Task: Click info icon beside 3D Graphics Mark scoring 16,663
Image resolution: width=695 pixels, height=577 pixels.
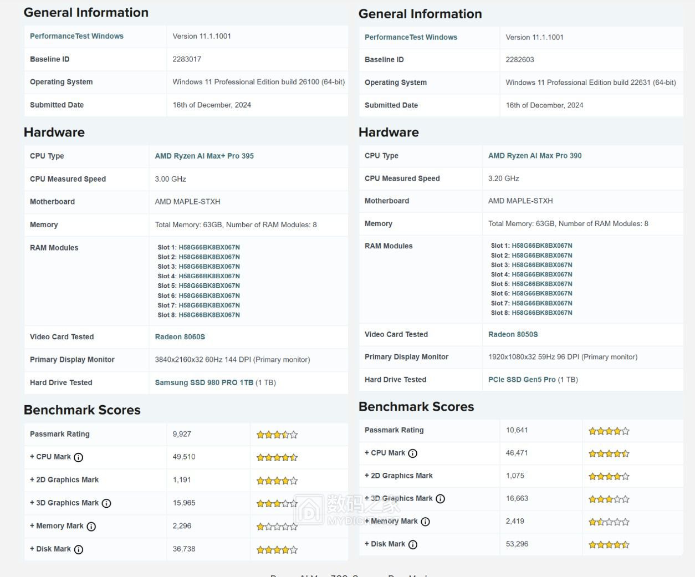Action: coord(441,499)
